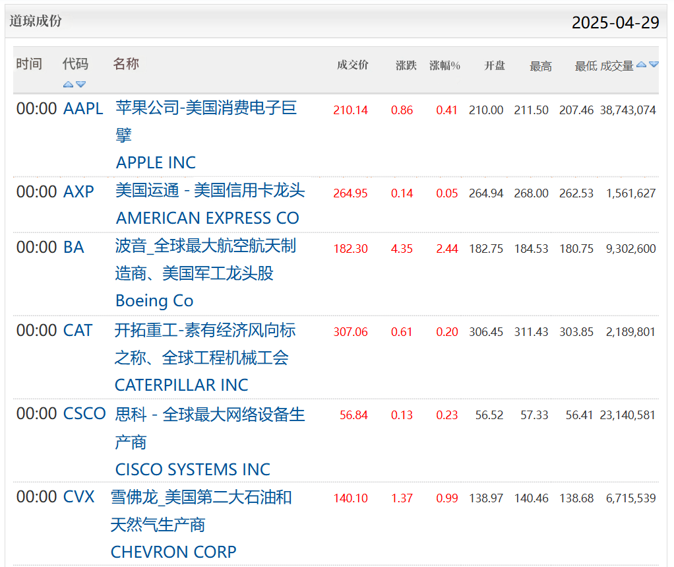The width and height of the screenshot is (674, 567).
Task: Click AAPL's change value 0.86
Action: tap(402, 110)
